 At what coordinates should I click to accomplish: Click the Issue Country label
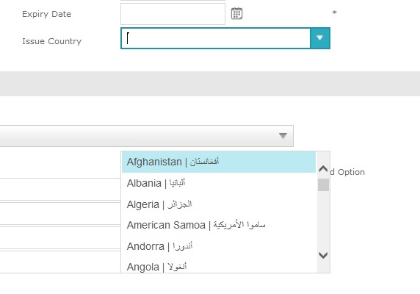(51, 41)
